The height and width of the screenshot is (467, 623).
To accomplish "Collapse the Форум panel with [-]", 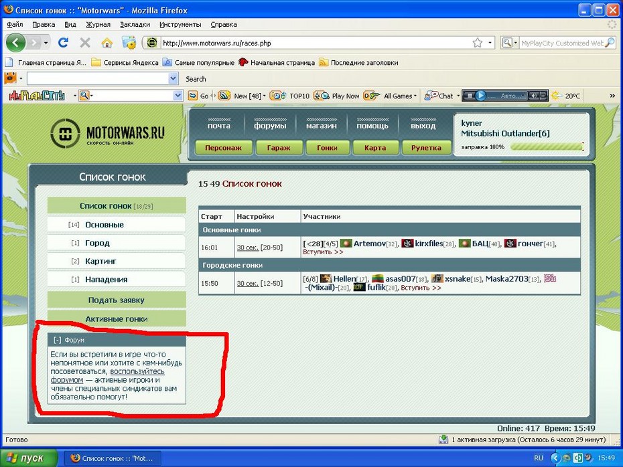I will [x=58, y=340].
